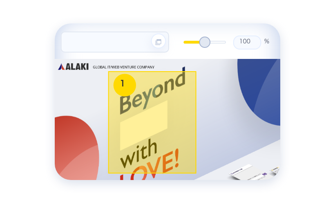Click the yellow number 1 badge
Screen dimensions: 335x198
pyautogui.click(x=125, y=85)
